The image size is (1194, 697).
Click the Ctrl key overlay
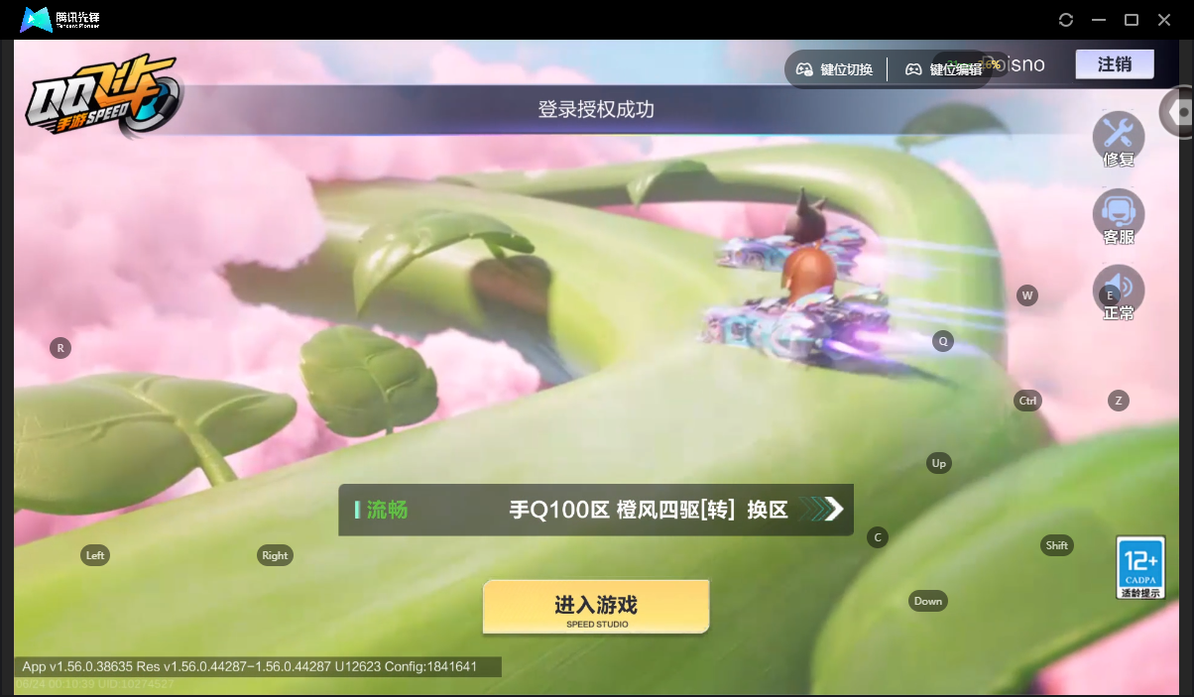click(1027, 401)
